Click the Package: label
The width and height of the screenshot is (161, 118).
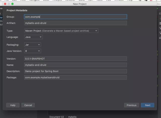tap(12, 77)
